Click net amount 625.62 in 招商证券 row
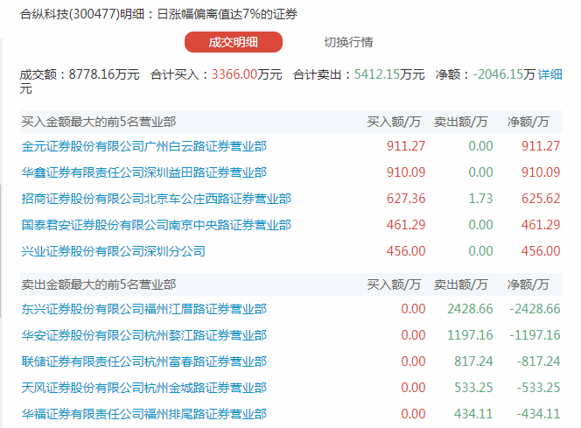This screenshot has height=428, width=581. tap(541, 199)
